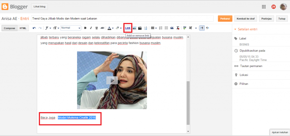Click the Ajukan keluhan button
The height and width of the screenshot is (136, 290).
pyautogui.click(x=280, y=132)
